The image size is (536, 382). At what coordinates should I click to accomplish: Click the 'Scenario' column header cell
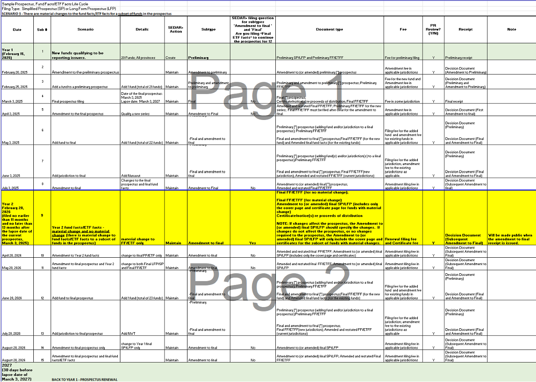point(85,29)
